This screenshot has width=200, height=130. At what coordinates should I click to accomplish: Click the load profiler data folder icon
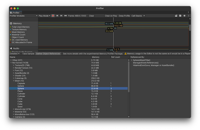[176, 16]
